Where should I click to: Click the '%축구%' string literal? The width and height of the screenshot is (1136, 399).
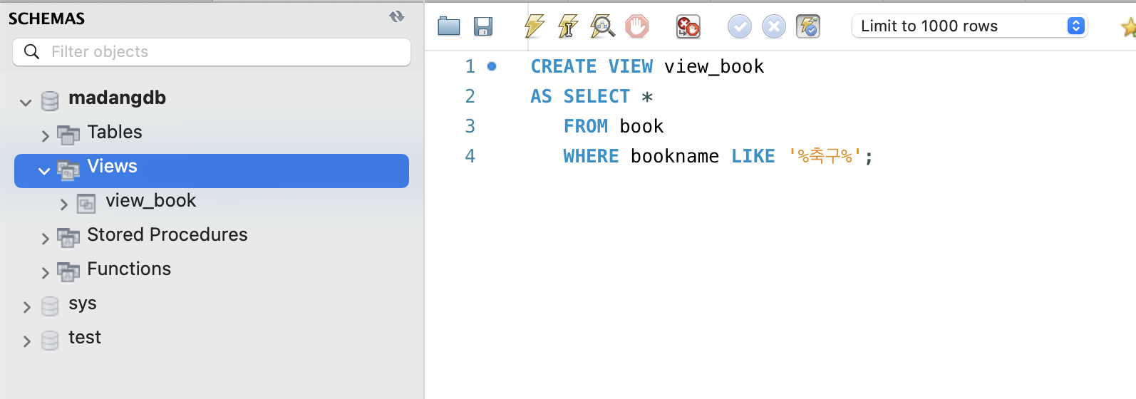(x=825, y=156)
